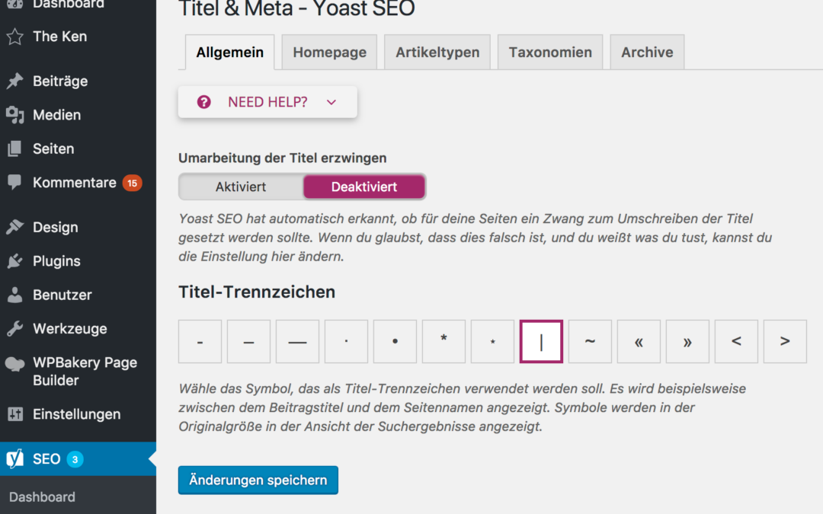Open Benutzer via the person icon
823x514 pixels.
(x=15, y=295)
